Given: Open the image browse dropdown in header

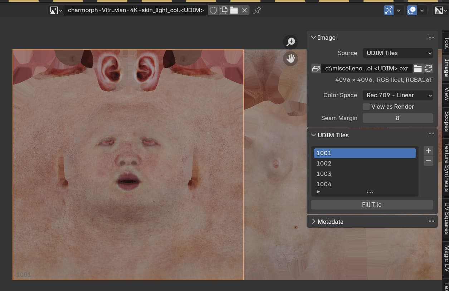Looking at the screenshot, I should click(56, 10).
